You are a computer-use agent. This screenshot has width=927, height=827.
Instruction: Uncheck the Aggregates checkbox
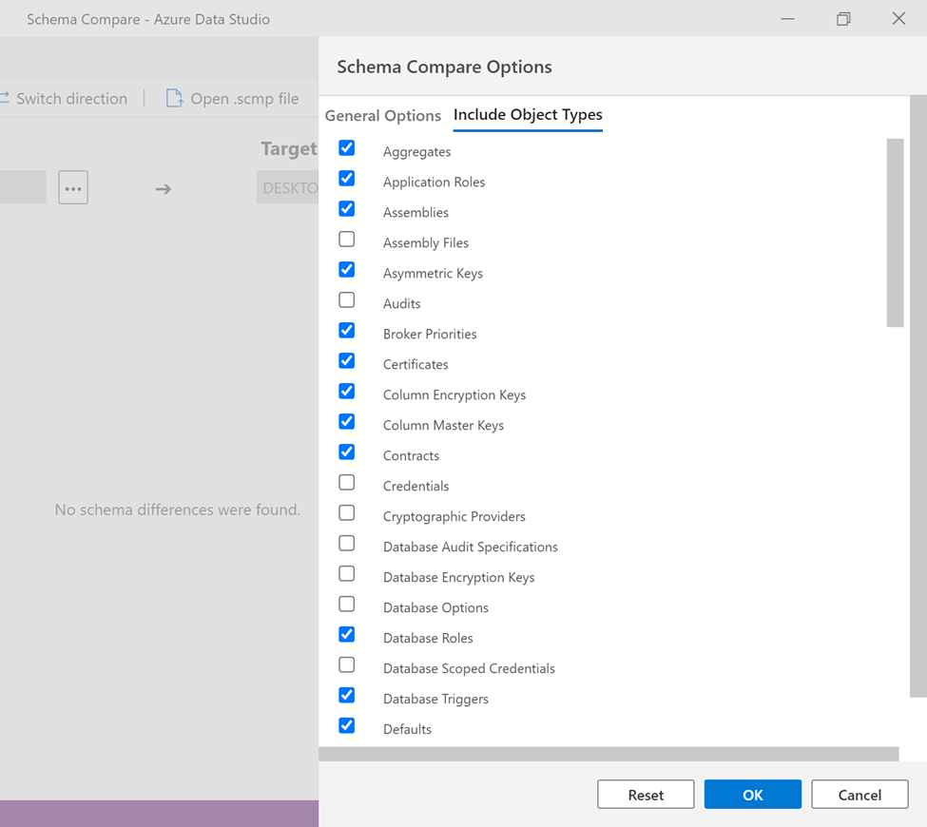tap(347, 148)
